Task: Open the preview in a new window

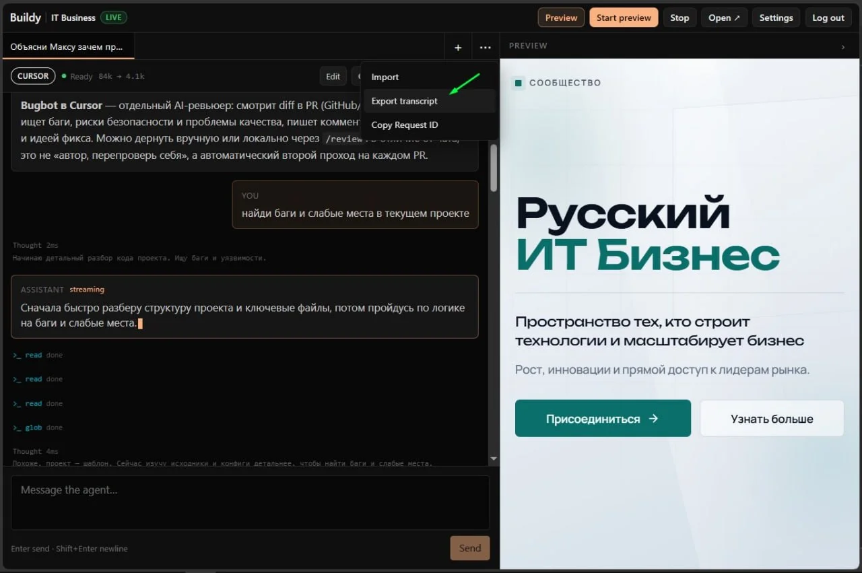Action: [x=724, y=18]
